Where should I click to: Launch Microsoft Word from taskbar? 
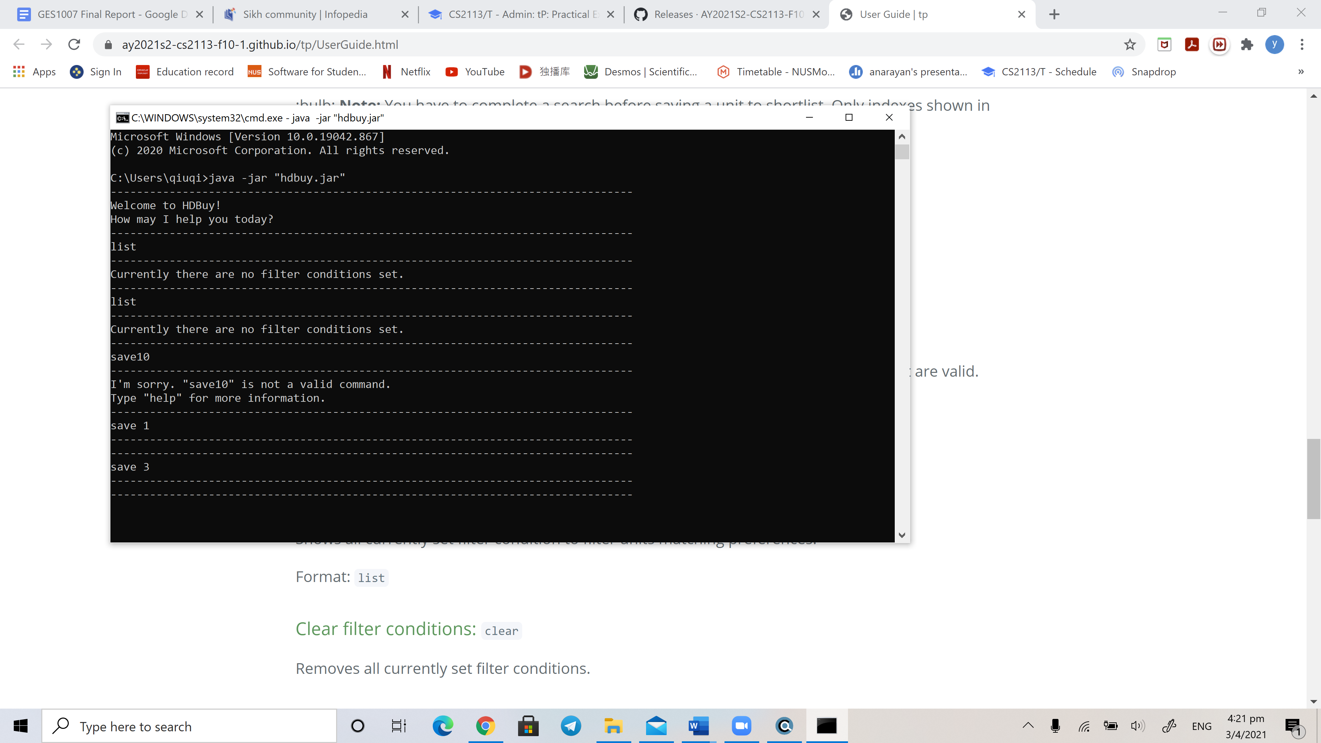pos(698,726)
